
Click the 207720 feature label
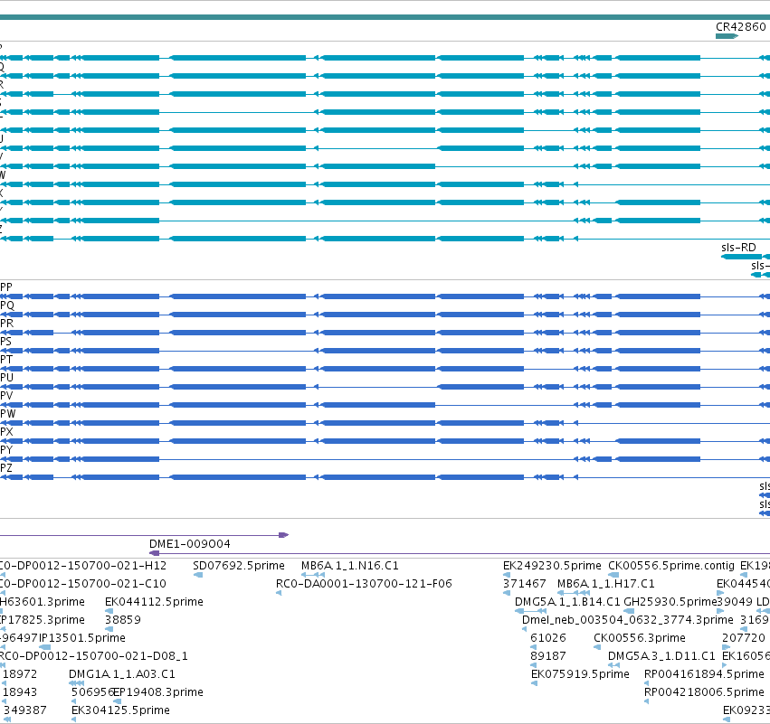(744, 638)
